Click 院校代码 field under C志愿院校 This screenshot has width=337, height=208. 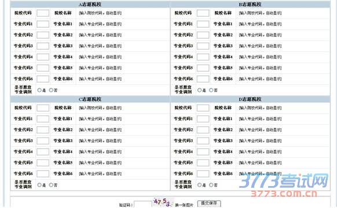click(x=43, y=108)
